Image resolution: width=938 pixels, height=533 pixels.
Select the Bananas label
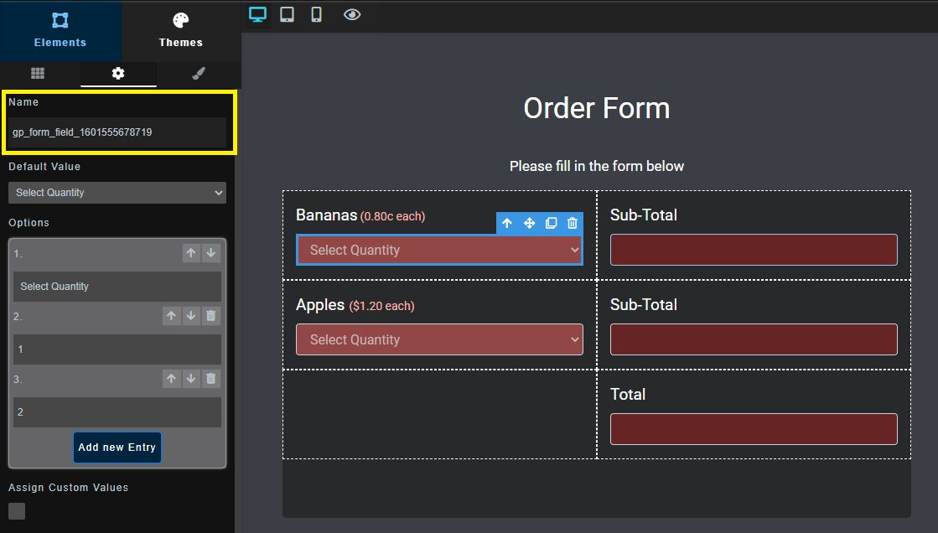(x=327, y=215)
